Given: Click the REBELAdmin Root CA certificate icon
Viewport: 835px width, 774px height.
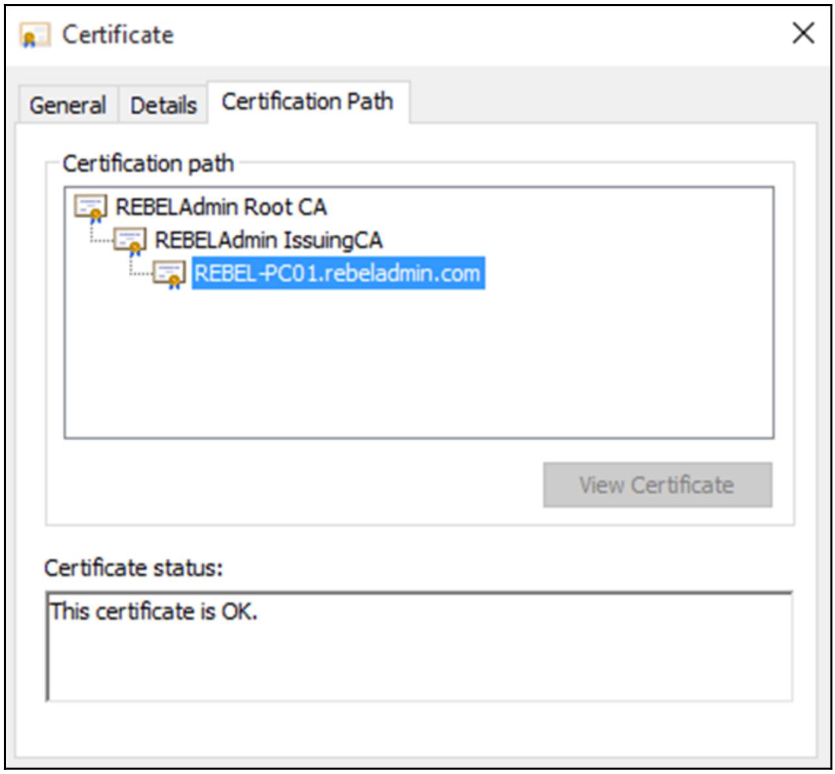Looking at the screenshot, I should pyautogui.click(x=90, y=207).
